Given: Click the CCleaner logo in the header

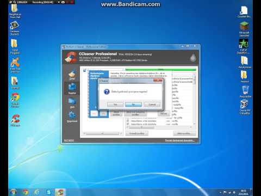Looking at the screenshot, I should pos(71,58).
